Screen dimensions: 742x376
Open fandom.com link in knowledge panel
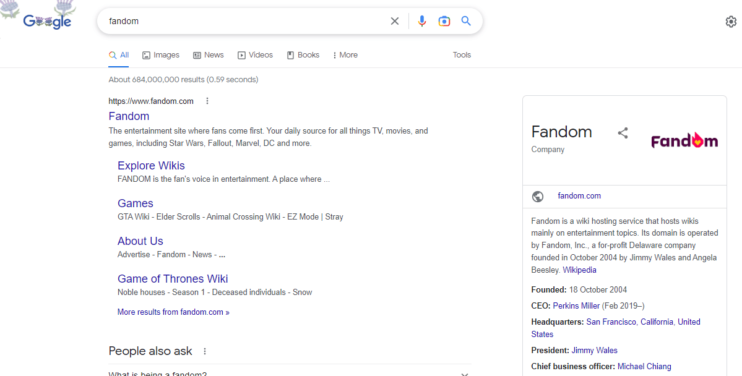pyautogui.click(x=579, y=196)
